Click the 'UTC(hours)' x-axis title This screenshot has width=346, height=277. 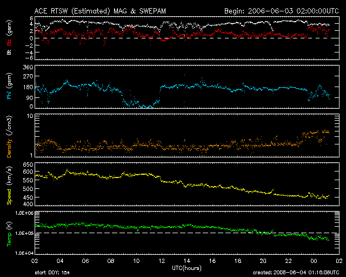pos(187,268)
